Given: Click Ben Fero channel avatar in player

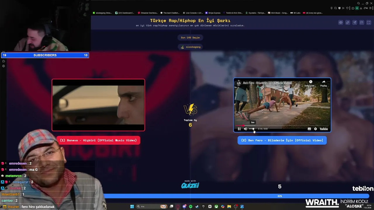Looking at the screenshot, I should (239, 83).
